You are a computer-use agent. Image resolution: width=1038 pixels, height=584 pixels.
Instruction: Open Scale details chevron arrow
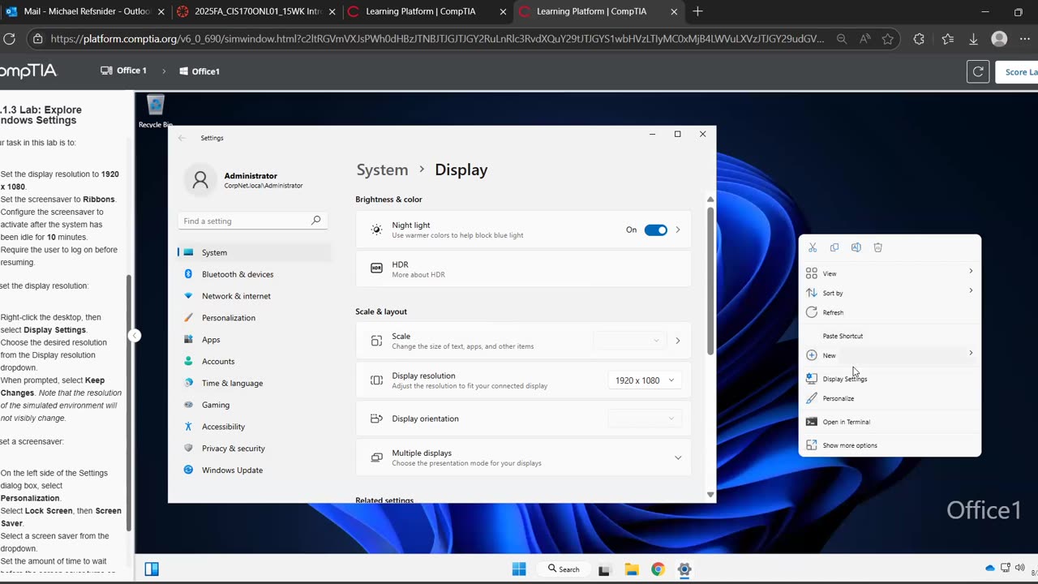pyautogui.click(x=678, y=341)
